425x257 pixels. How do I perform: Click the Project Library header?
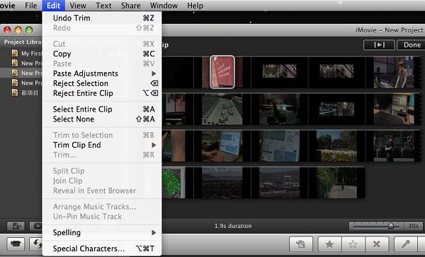[23, 42]
